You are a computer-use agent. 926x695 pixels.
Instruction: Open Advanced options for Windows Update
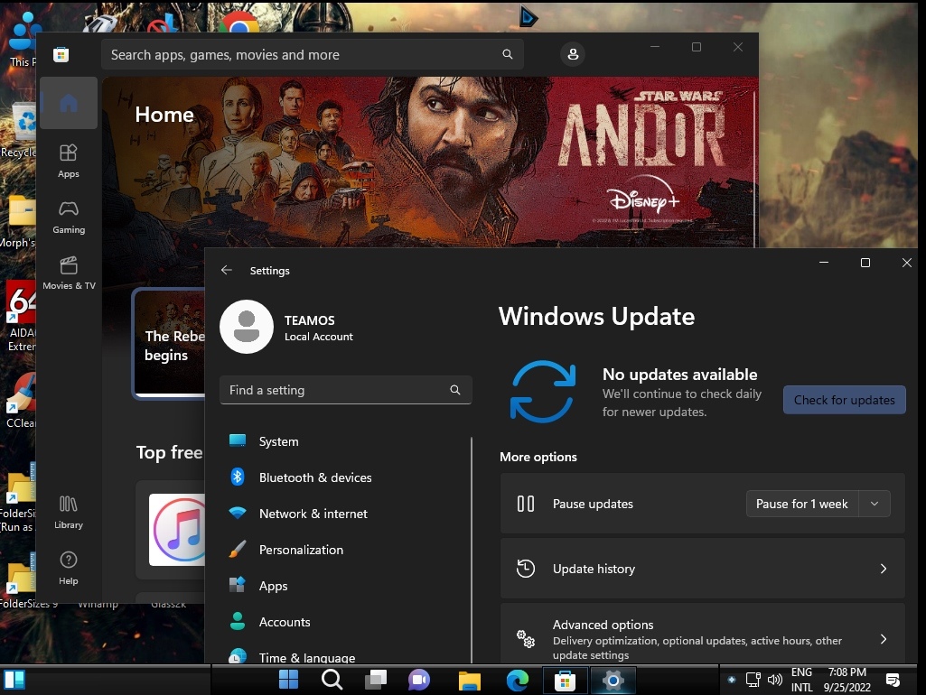pyautogui.click(x=702, y=639)
